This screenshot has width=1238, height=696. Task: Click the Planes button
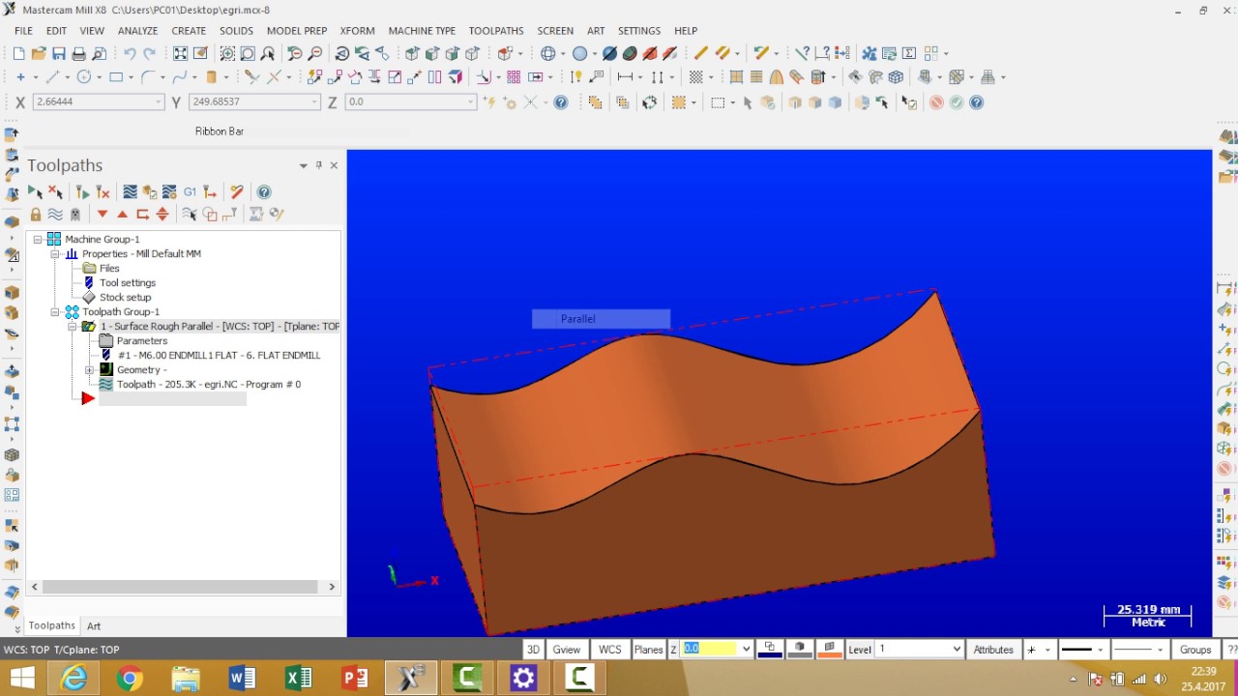point(648,650)
